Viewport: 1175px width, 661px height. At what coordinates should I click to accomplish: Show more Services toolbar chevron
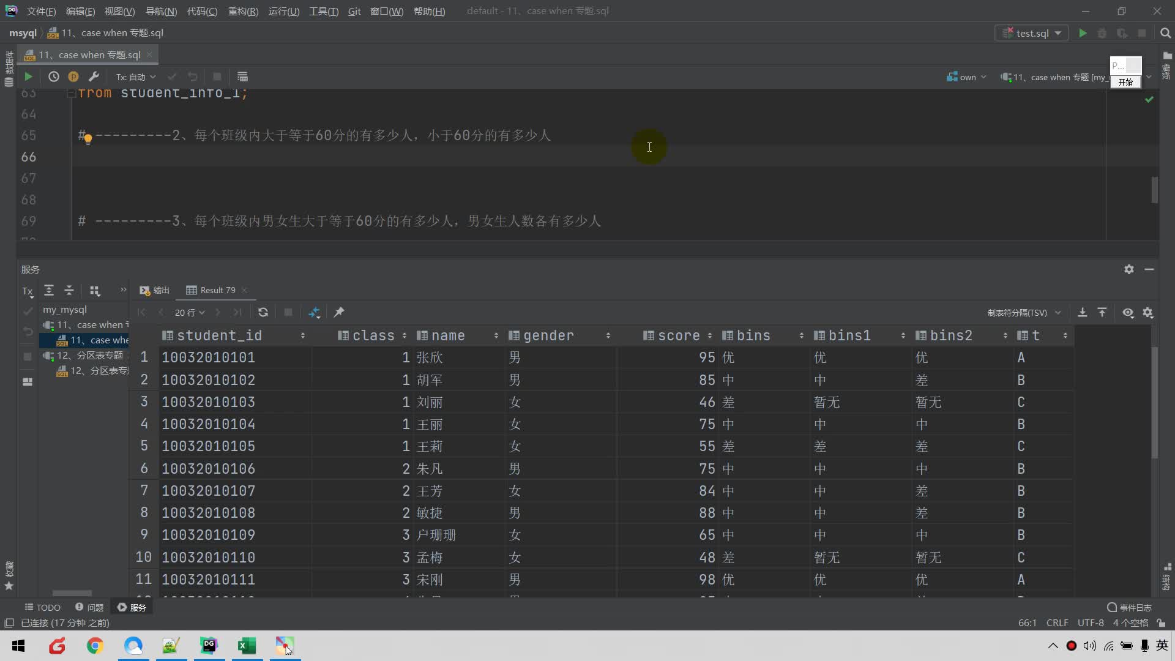[x=123, y=290]
